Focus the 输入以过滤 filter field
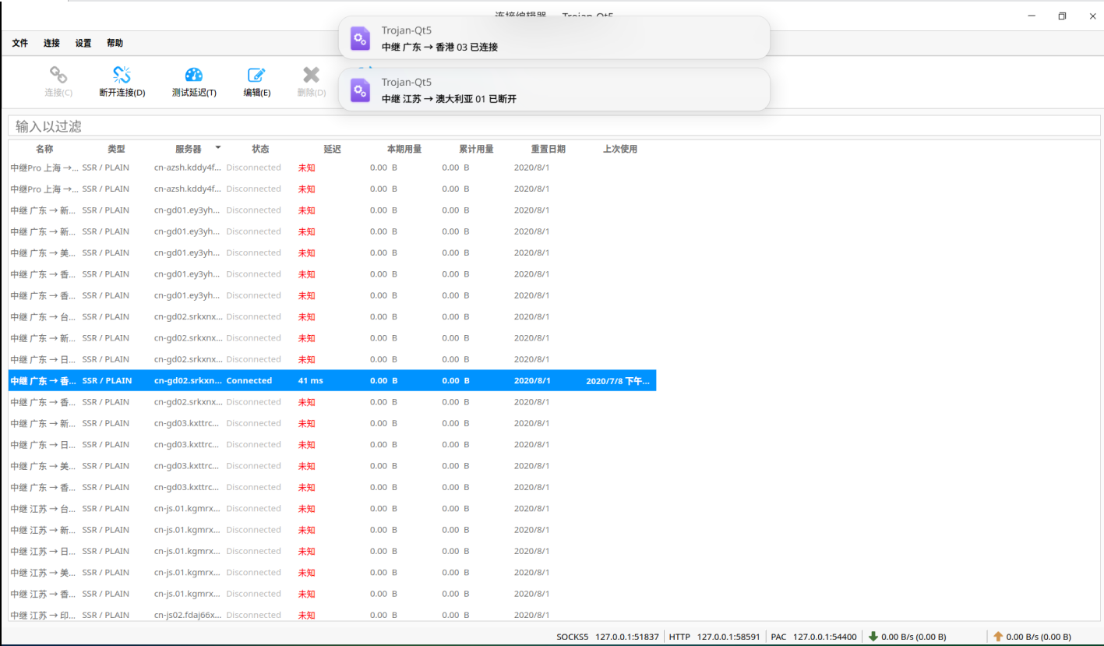Image resolution: width=1104 pixels, height=646 pixels. coord(553,126)
